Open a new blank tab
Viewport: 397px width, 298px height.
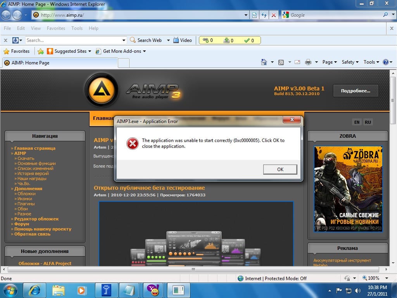(x=124, y=63)
